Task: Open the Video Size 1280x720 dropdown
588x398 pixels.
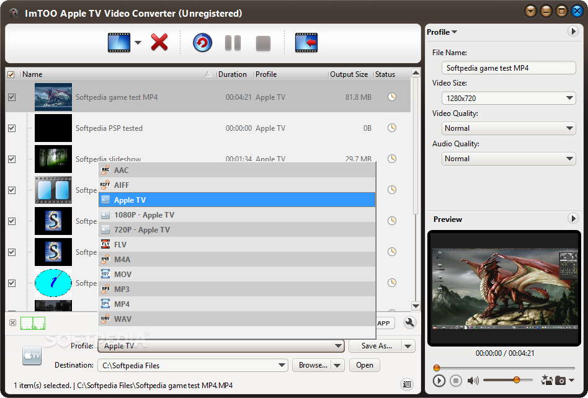Action: (x=509, y=98)
